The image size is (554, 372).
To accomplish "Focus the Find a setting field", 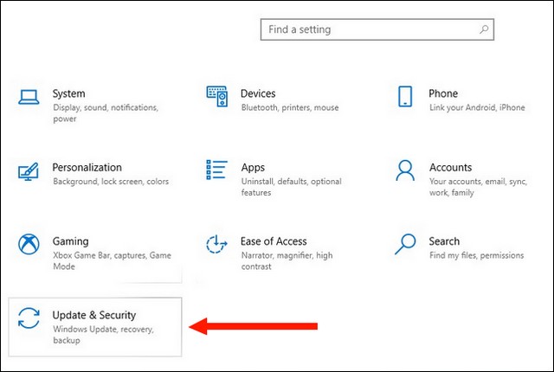I will [x=377, y=29].
